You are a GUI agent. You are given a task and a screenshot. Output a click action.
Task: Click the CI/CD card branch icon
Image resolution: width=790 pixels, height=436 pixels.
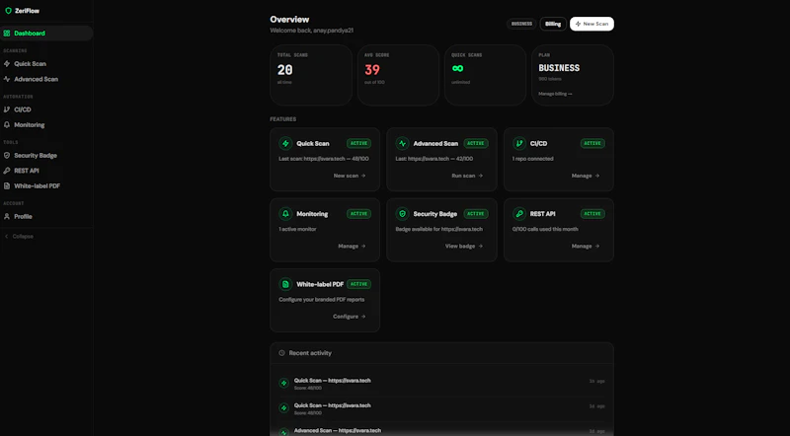click(x=519, y=143)
